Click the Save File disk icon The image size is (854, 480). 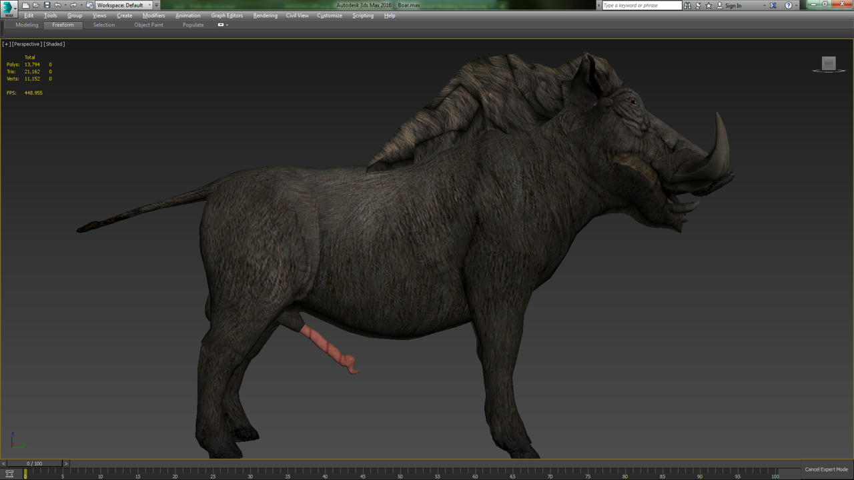(47, 5)
